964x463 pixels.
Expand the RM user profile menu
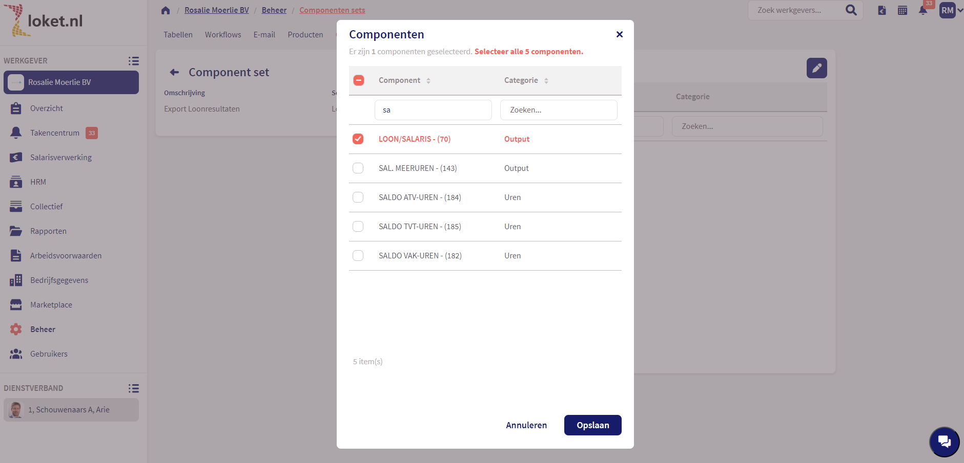tap(951, 10)
